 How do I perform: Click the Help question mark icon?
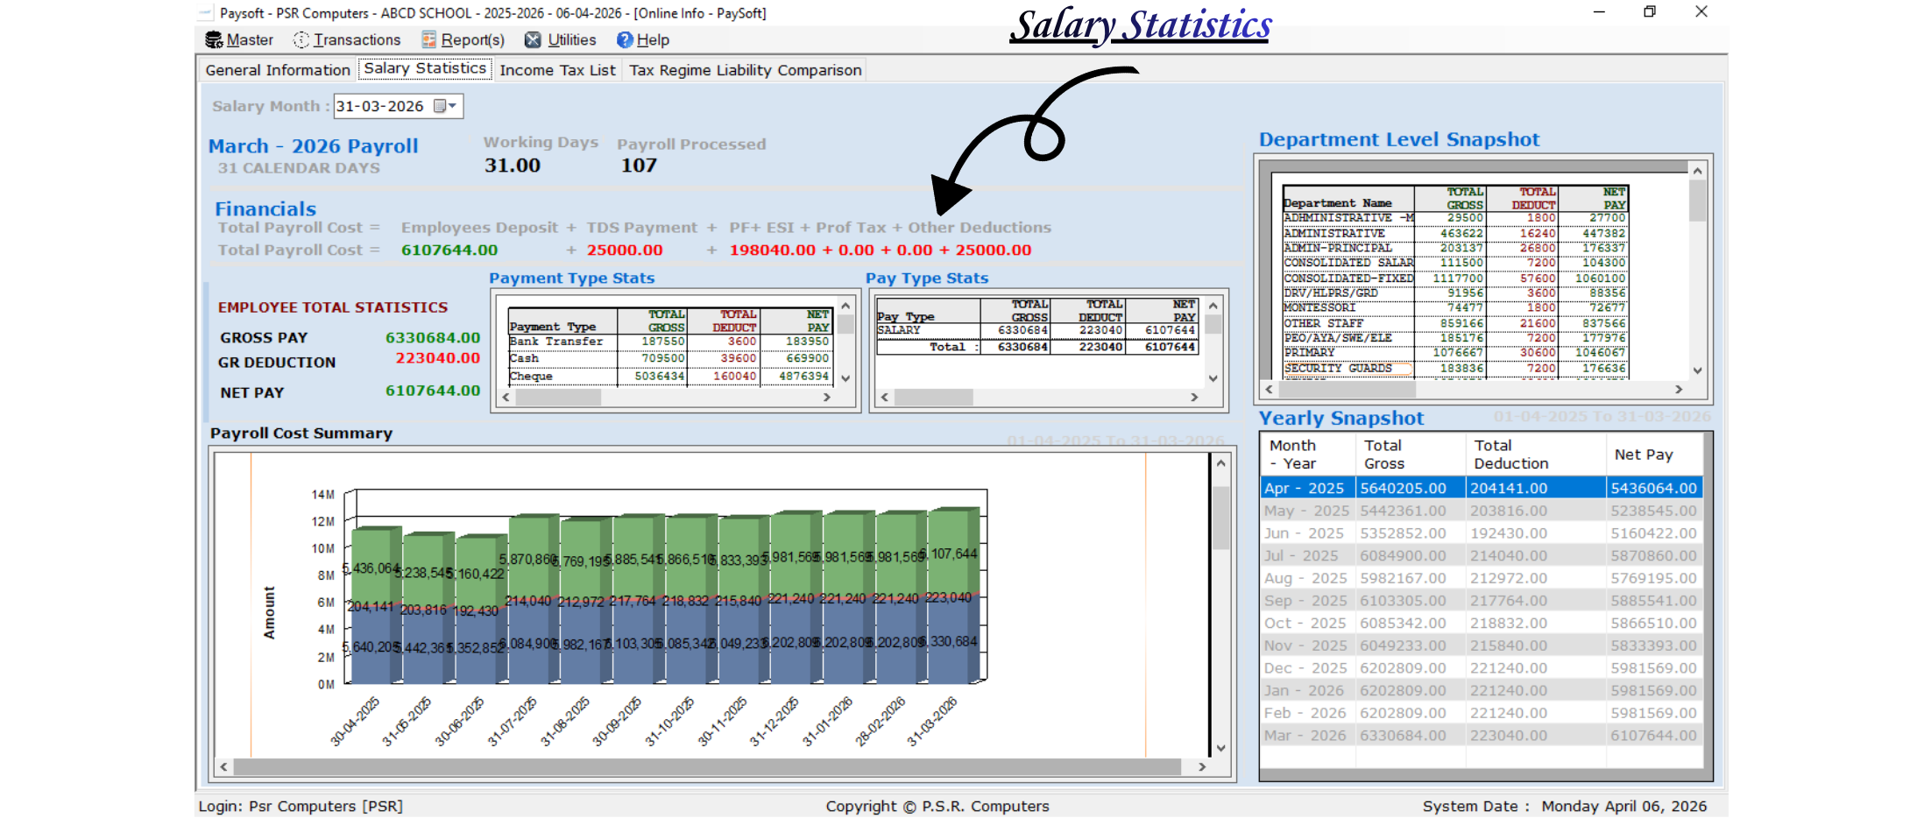[624, 40]
